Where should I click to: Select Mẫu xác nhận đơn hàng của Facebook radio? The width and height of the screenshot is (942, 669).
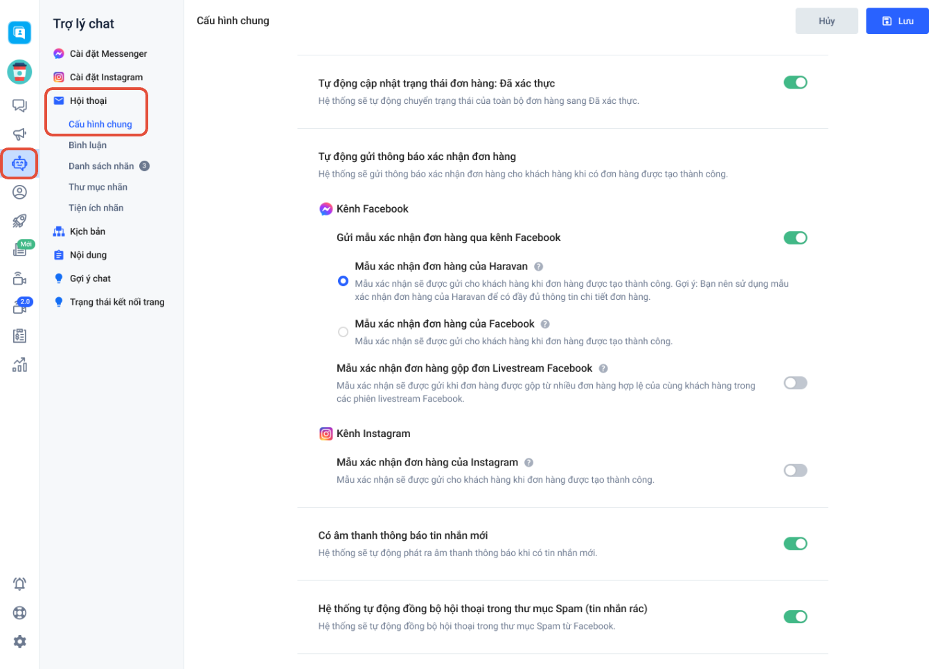343,332
